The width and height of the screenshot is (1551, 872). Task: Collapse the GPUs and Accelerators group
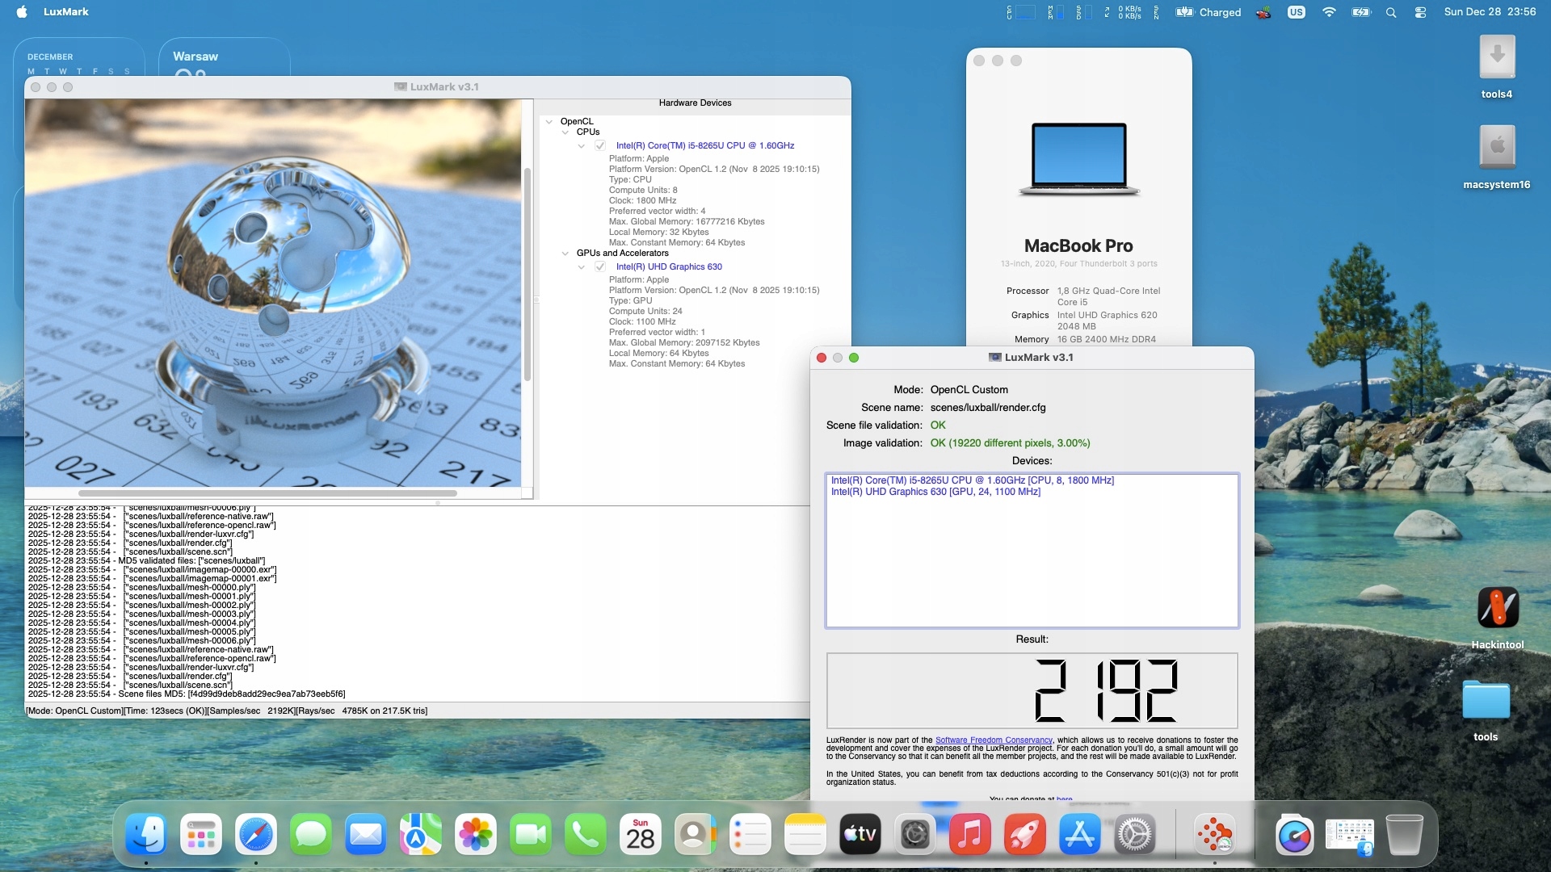point(565,254)
